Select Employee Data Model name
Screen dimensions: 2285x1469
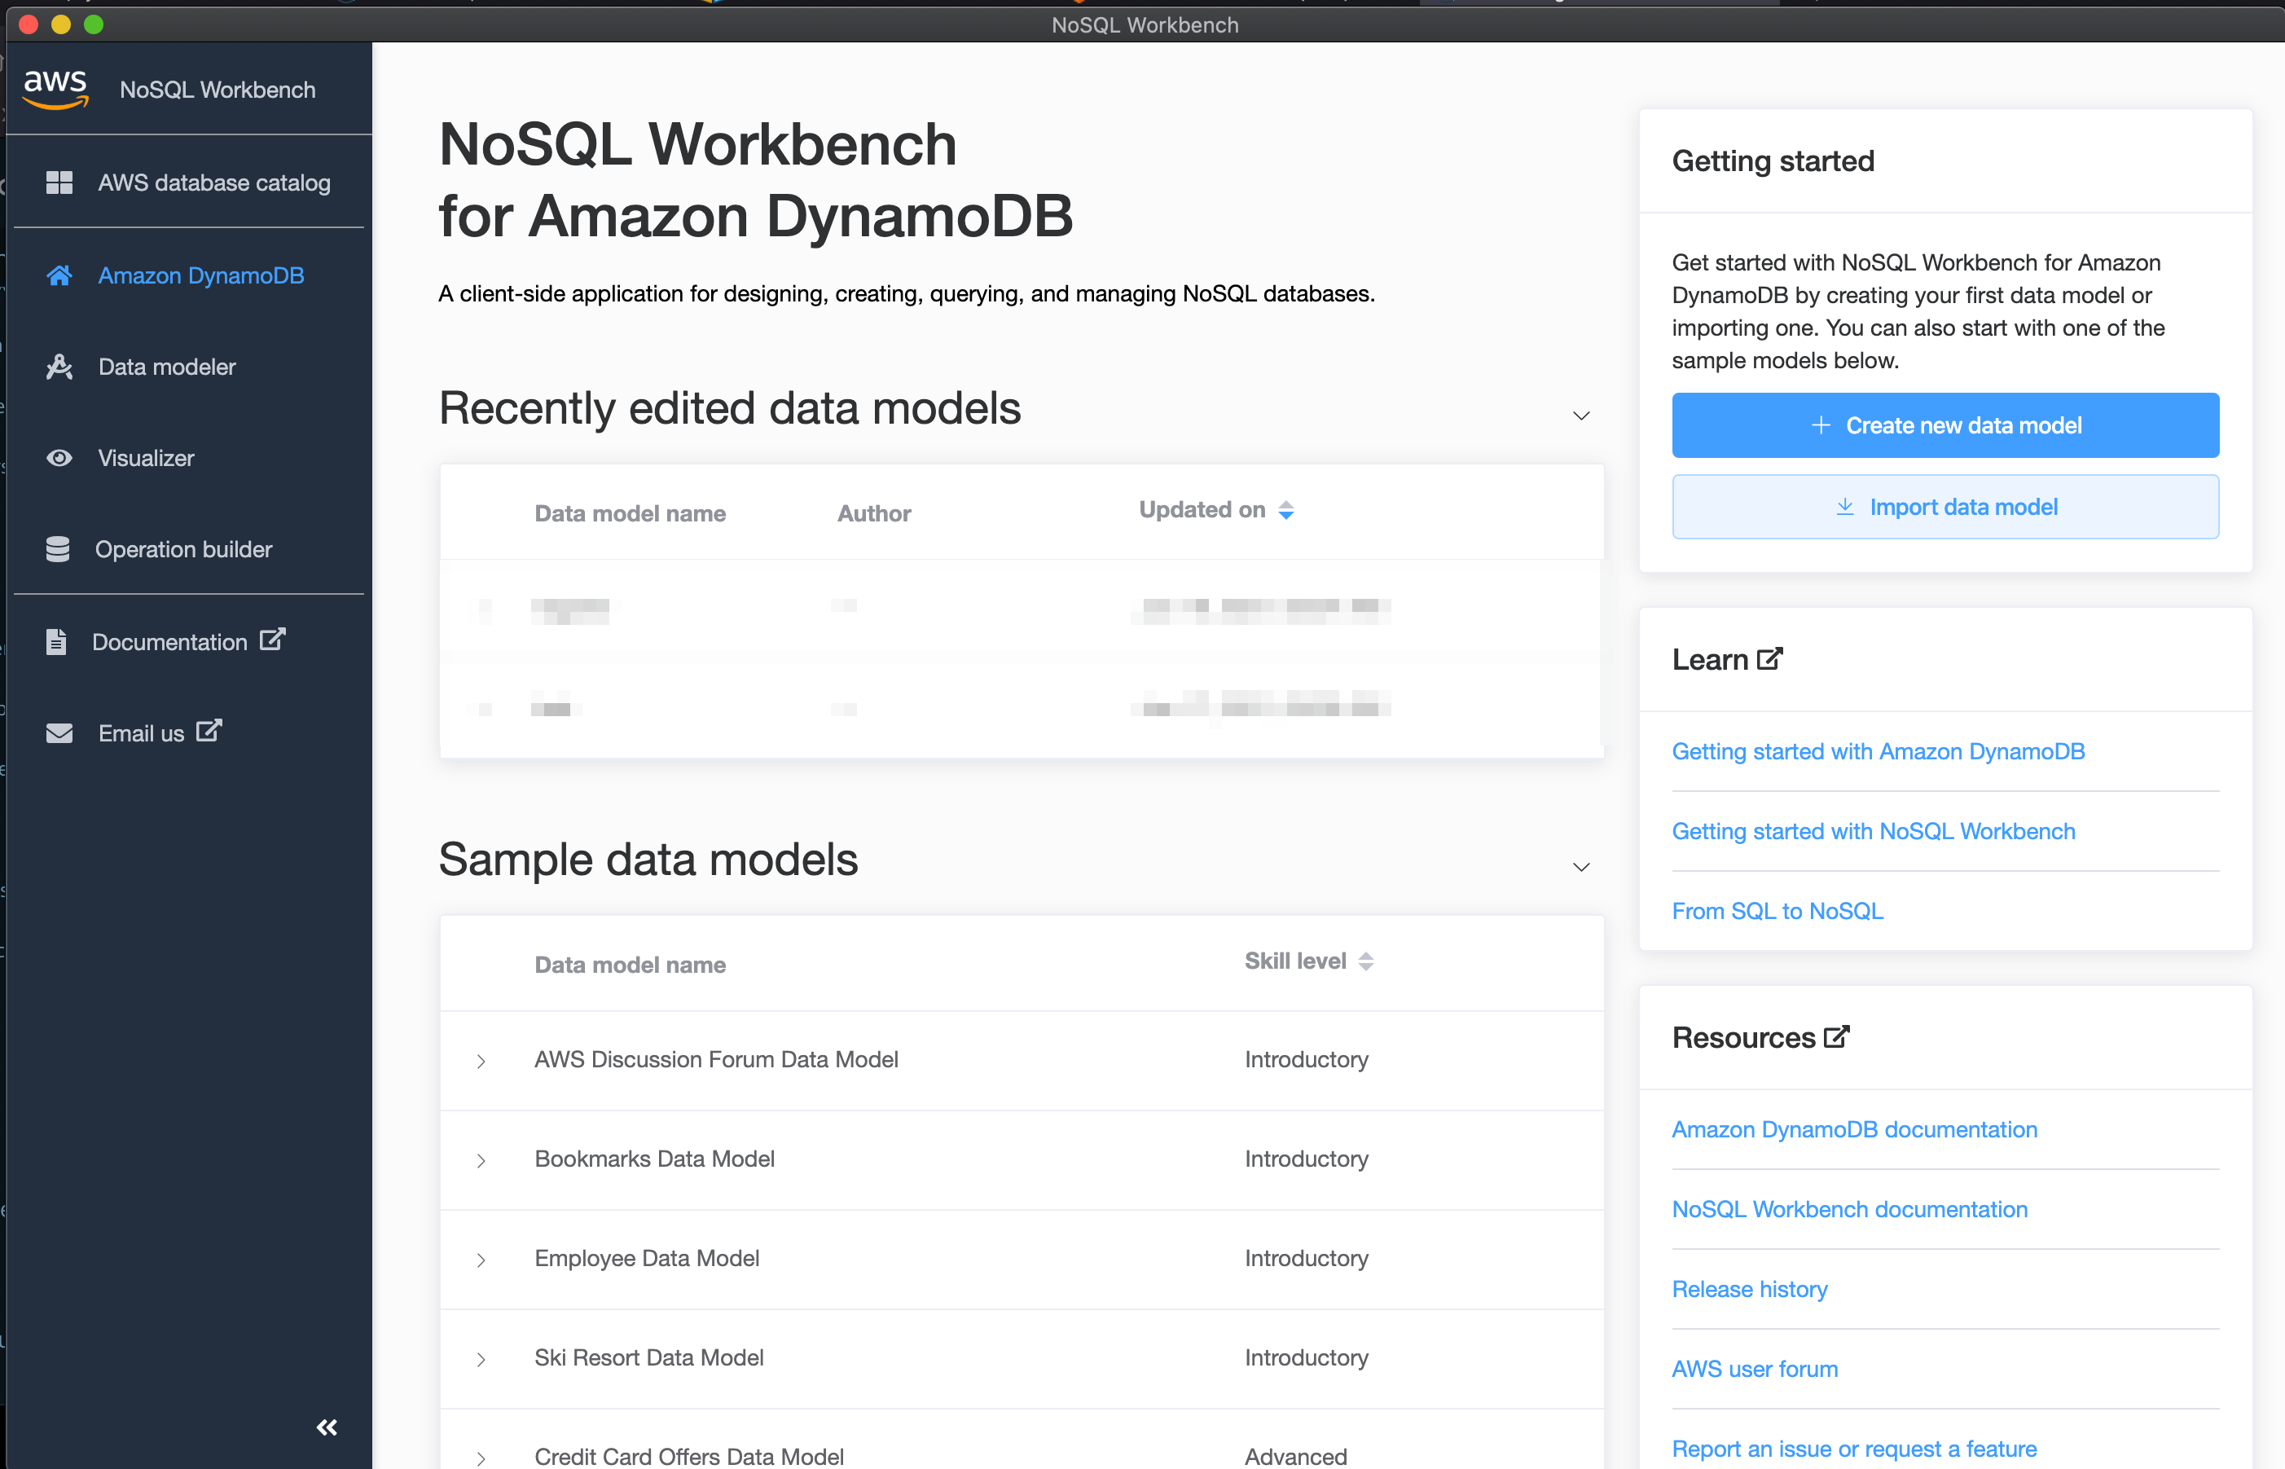[647, 1259]
